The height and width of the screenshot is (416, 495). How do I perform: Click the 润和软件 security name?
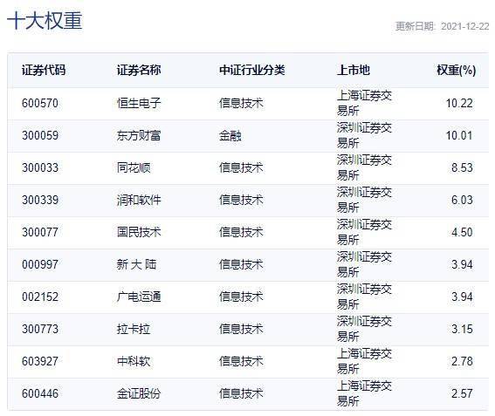(x=139, y=200)
